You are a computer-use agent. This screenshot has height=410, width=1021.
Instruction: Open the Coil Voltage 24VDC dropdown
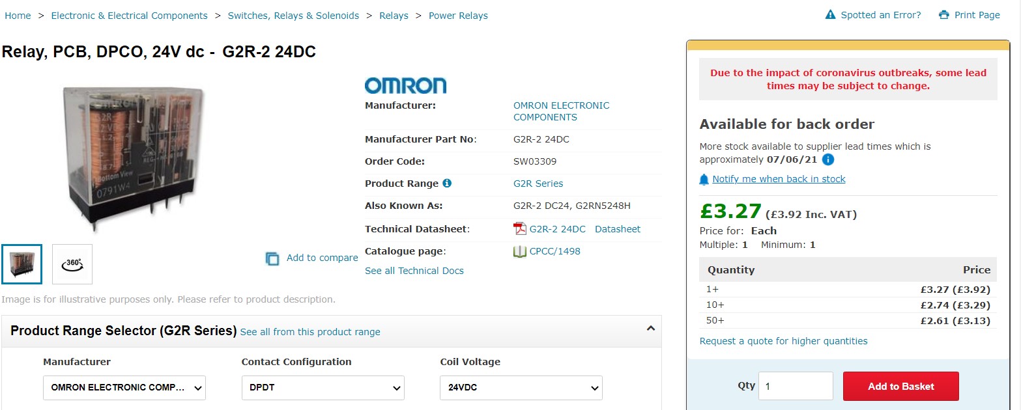[x=521, y=388]
